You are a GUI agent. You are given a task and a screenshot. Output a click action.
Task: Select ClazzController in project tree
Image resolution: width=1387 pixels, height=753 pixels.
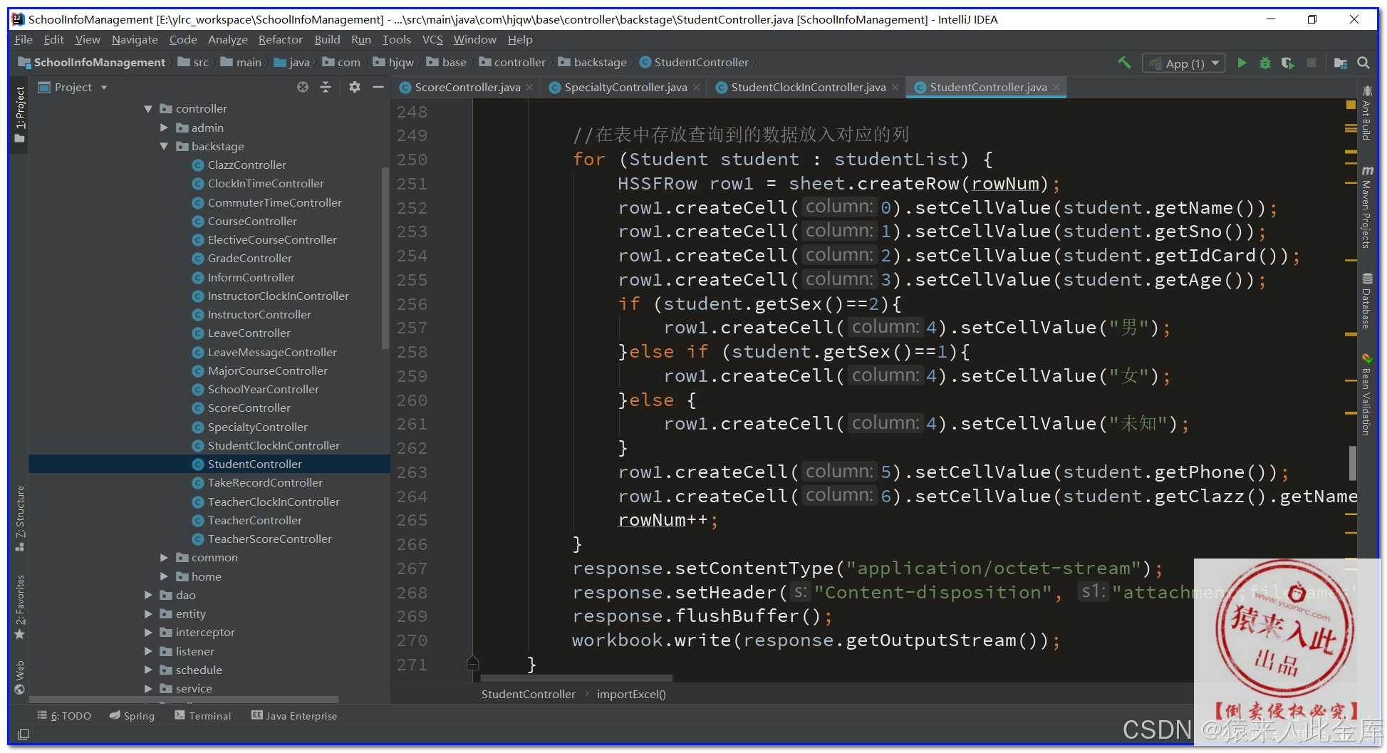pos(246,165)
